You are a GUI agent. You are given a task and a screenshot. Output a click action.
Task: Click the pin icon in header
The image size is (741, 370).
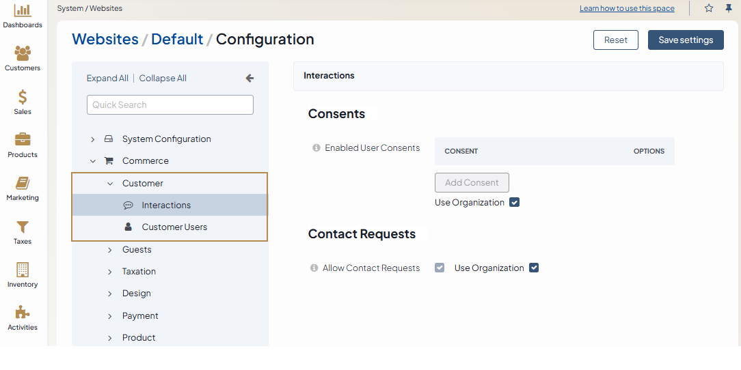728,8
